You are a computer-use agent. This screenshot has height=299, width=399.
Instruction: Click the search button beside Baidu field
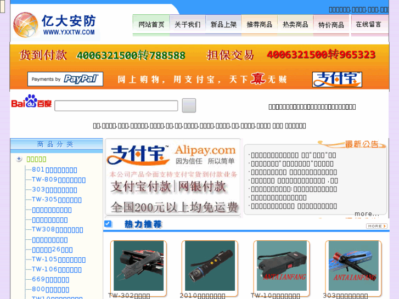[189, 105]
